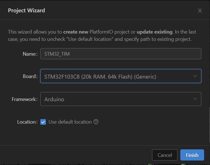The height and width of the screenshot is (165, 210).
Task: Click the Project Wizard title text
Action: click(26, 10)
